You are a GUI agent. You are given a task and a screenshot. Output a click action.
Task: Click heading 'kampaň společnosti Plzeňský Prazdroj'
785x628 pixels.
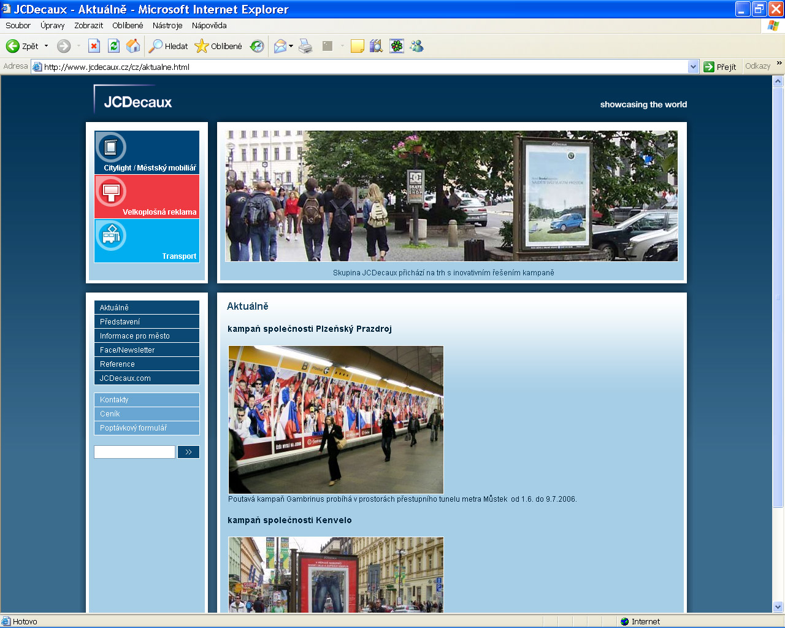pos(310,329)
